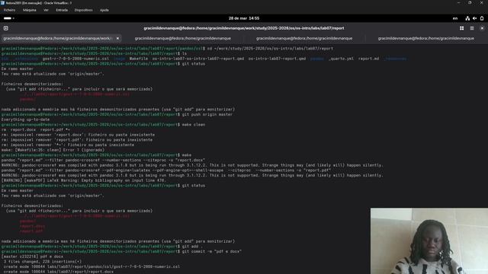Open the terminal hamburger menu
Screen dimensions: 488x274
[x=472, y=28]
